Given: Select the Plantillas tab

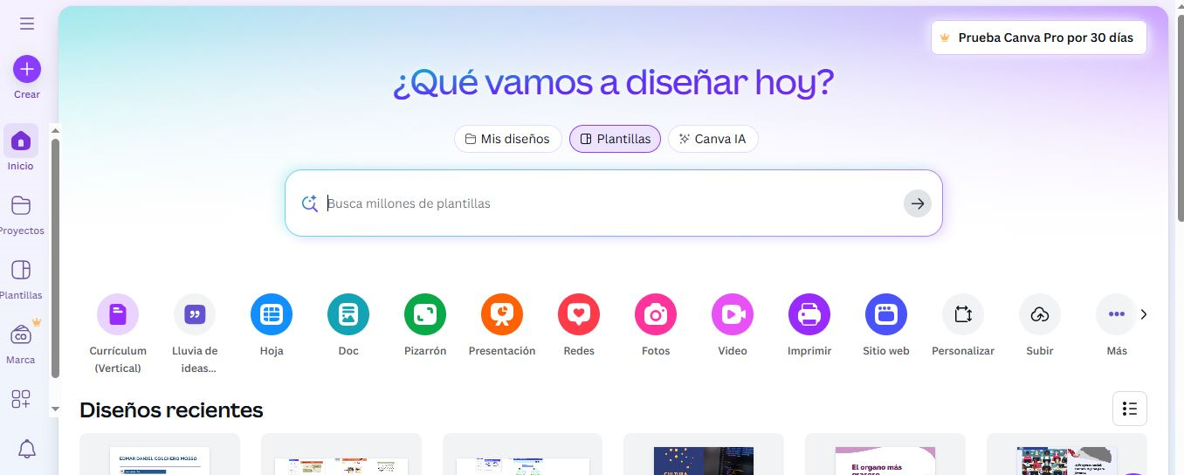Looking at the screenshot, I should 615,139.
